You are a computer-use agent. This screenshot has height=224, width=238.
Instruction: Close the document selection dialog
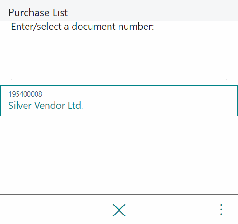pos(119,210)
